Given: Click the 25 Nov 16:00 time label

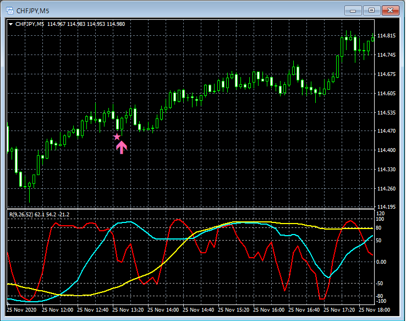Looking at the screenshot, I should pyautogui.click(x=271, y=310).
